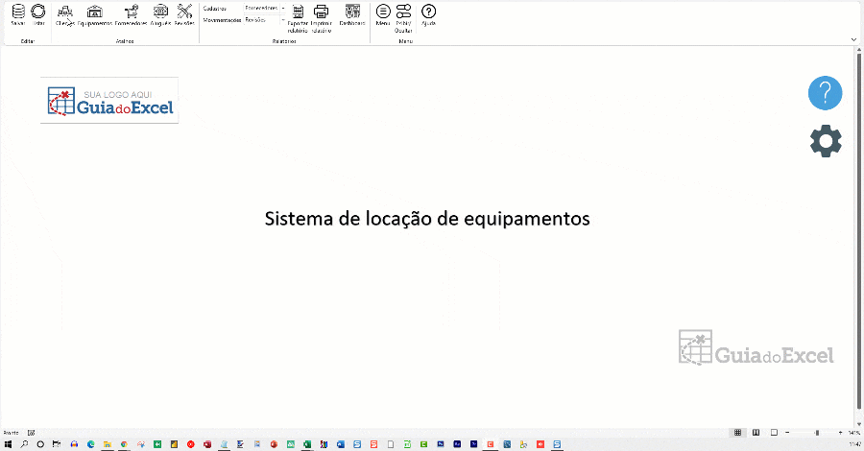Open File Explorer from the taskbar
This screenshot has width=864, height=451.
108,444
